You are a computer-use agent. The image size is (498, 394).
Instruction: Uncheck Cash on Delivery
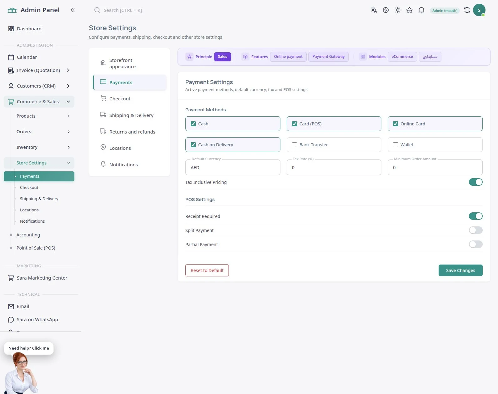193,145
